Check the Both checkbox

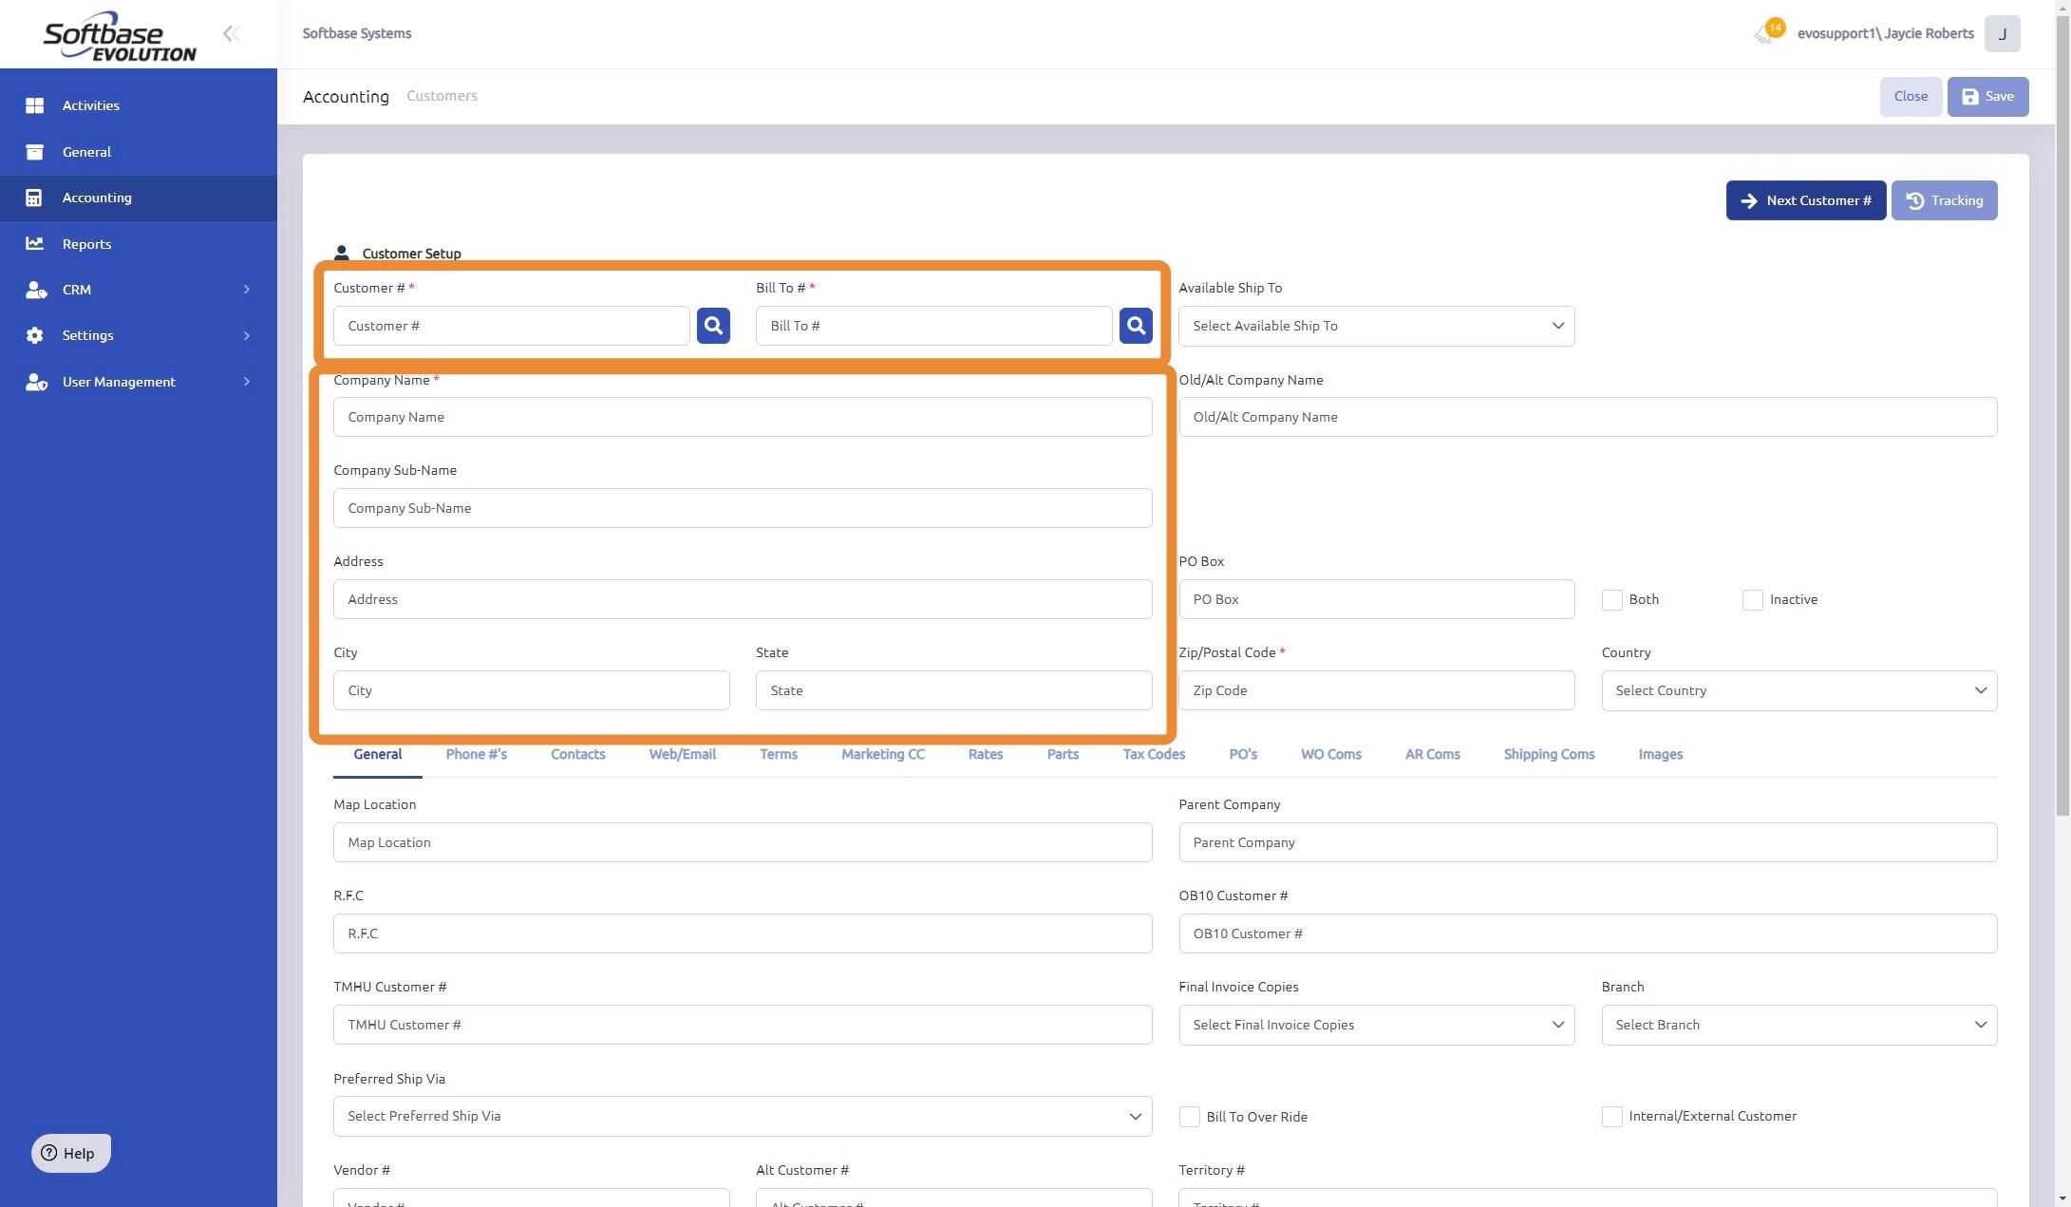click(x=1611, y=600)
